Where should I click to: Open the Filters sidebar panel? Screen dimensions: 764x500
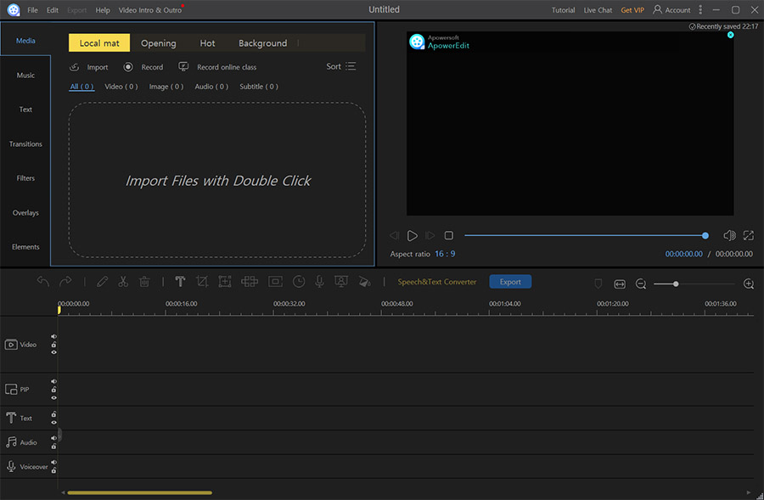coord(25,178)
